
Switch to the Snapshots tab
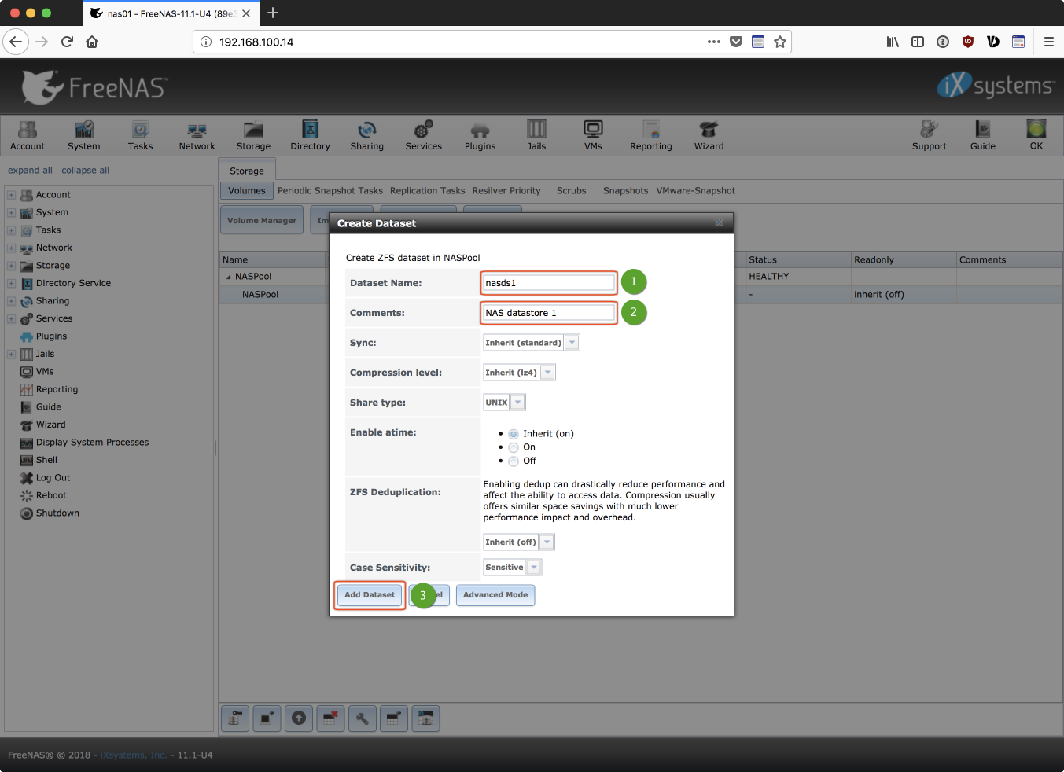pyautogui.click(x=625, y=191)
